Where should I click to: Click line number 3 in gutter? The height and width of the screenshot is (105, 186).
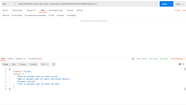click(6, 74)
